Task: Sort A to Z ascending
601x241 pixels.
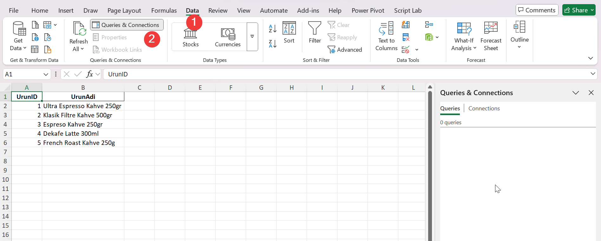Action: pyautogui.click(x=272, y=29)
